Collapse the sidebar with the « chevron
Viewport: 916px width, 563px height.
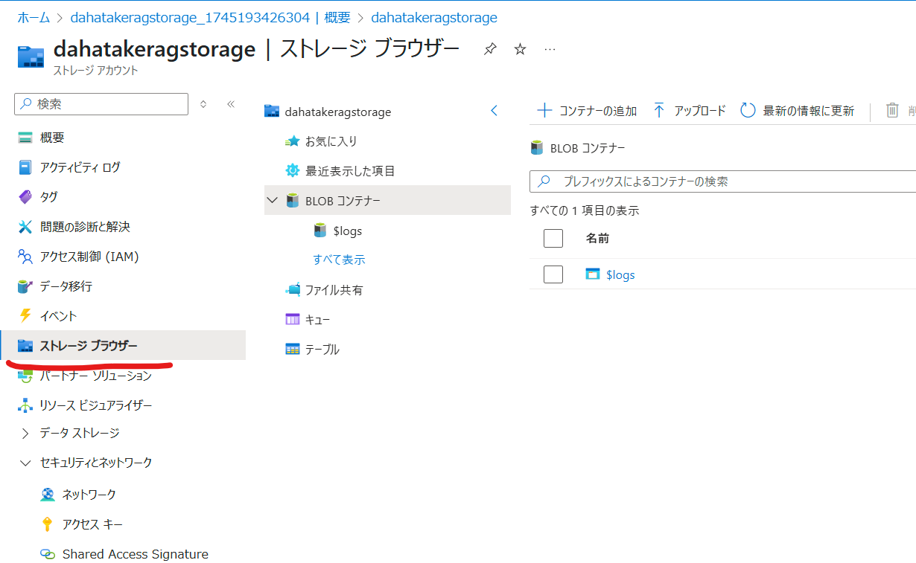pyautogui.click(x=231, y=104)
